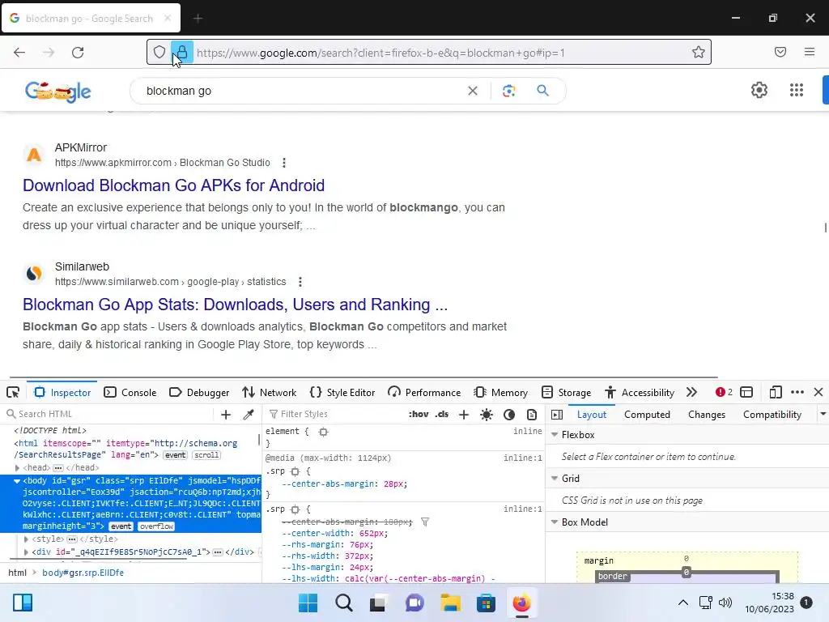Viewport: 829px width, 622px height.
Task: Click the filter icon beside overridden center-abs-margin
Action: click(x=424, y=522)
